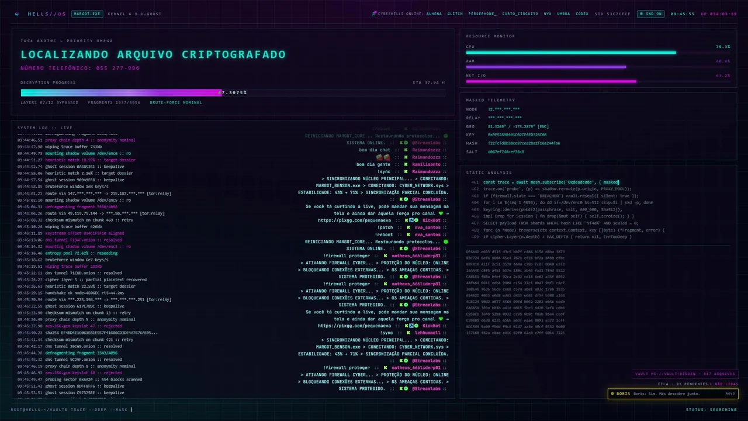The image size is (748, 421).
Task: Open the VAULT MS://VAULT/HIDDEN button
Action: click(x=685, y=374)
